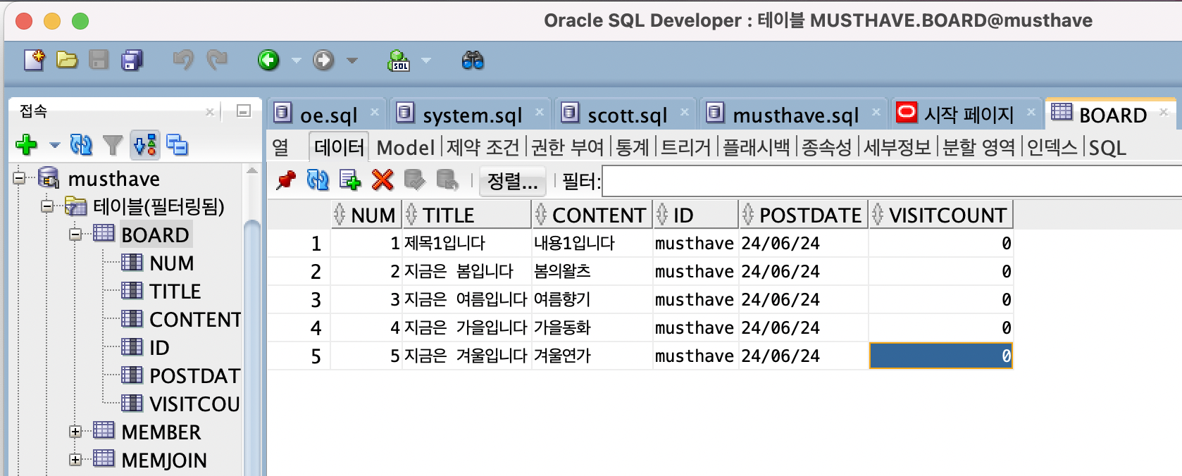This screenshot has width=1182, height=476.
Task: Refresh the connections panel
Action: (81, 146)
